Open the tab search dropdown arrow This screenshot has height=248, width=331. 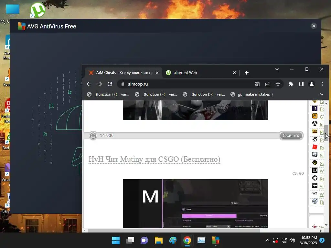(x=277, y=69)
